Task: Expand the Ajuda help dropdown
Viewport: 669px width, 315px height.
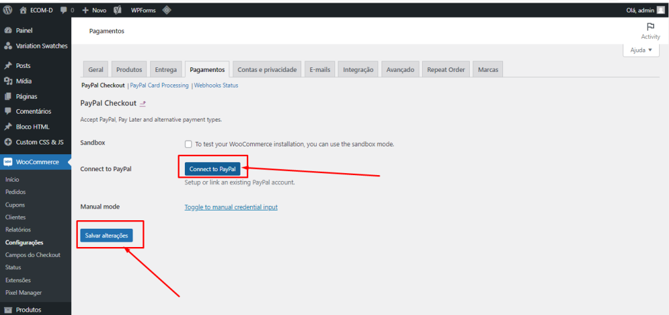Action: tap(642, 50)
